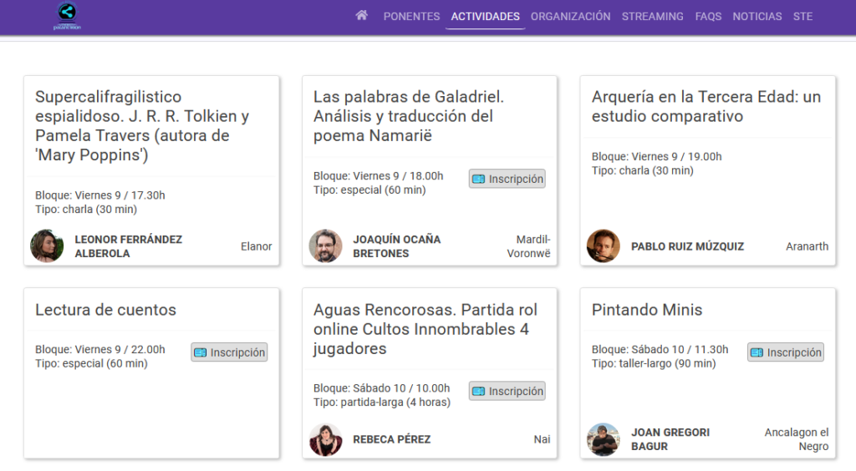Click the text Bloque: Sábado 10 / 11.30h
Screen dimensions: 856x471
[660, 349]
